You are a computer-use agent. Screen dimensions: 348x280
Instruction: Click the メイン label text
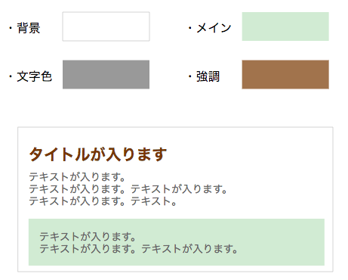pos(214,28)
